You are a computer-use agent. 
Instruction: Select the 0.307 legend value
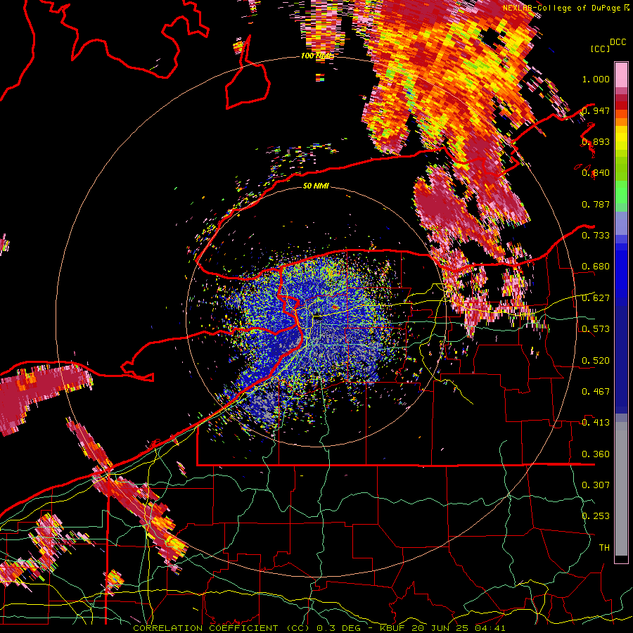[x=596, y=485]
